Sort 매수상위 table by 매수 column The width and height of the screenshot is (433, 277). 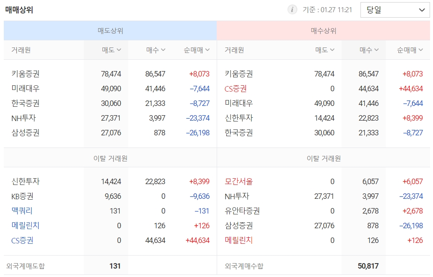point(369,50)
